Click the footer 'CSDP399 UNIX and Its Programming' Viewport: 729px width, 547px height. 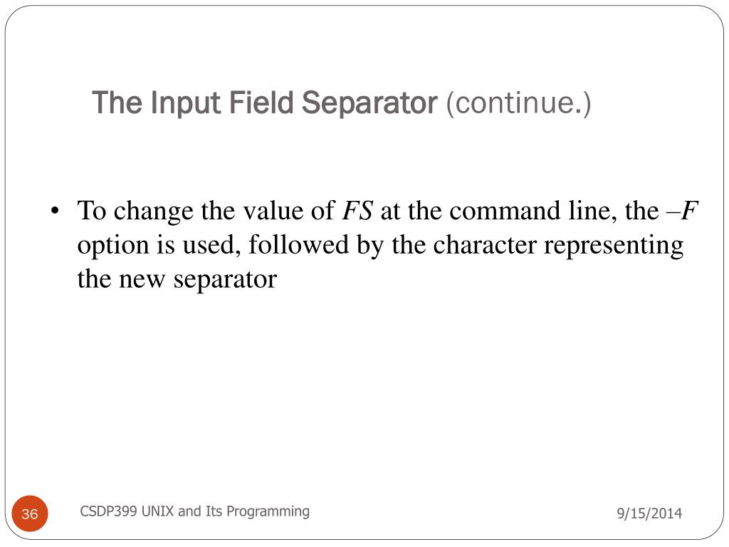(x=194, y=511)
